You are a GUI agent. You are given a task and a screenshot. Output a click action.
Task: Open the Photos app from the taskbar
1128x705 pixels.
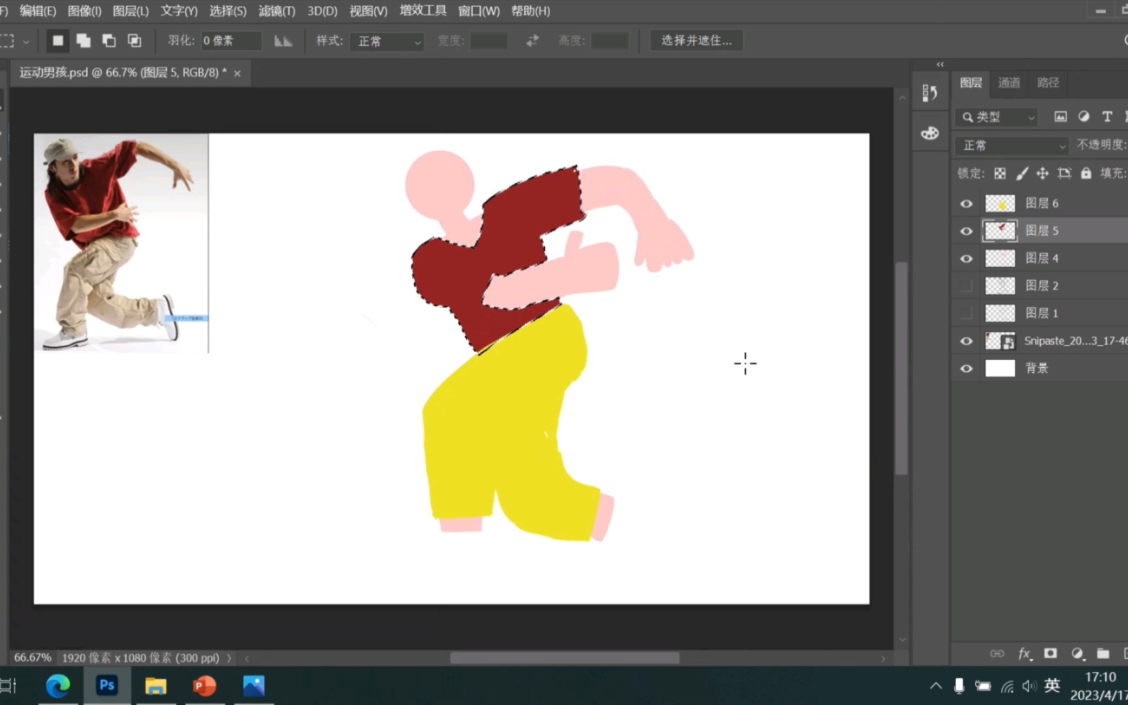click(x=254, y=685)
